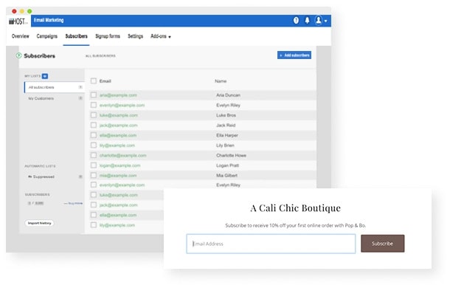The width and height of the screenshot is (450, 288).
Task: Click the name Logan Pratt
Action: (228, 165)
